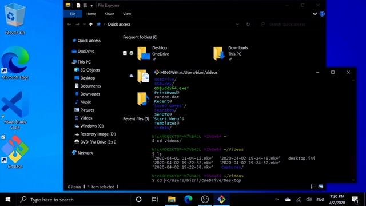Switch to the Home ribbon tab
Screen dimensions: 366x206
pyautogui.click(x=91, y=14)
